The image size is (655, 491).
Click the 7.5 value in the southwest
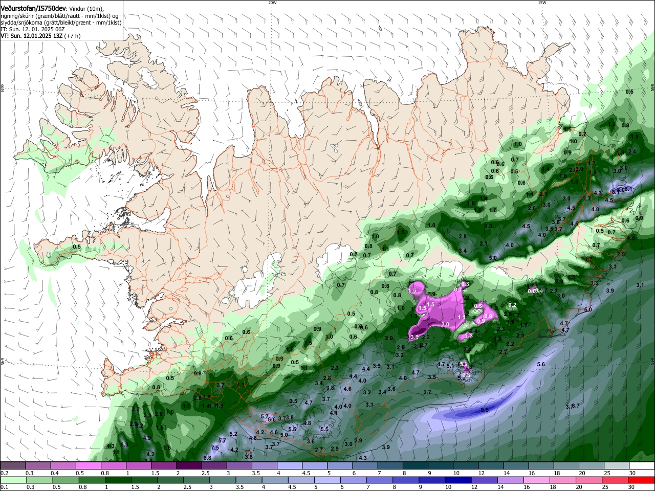(x=215, y=448)
